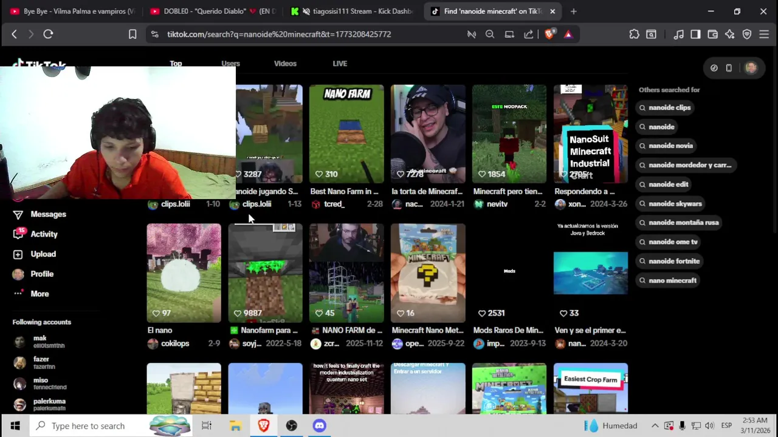
Task: Toggle the microphone icon in the system tray
Action: click(682, 425)
